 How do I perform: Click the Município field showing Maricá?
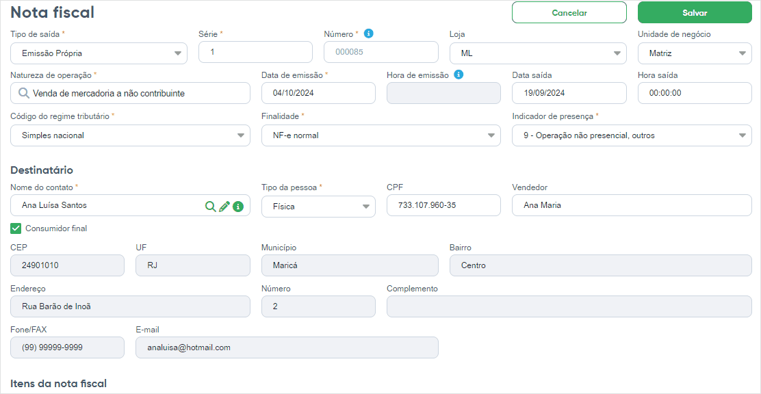(x=350, y=265)
